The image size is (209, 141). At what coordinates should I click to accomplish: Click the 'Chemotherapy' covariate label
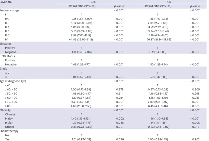pos(9,131)
